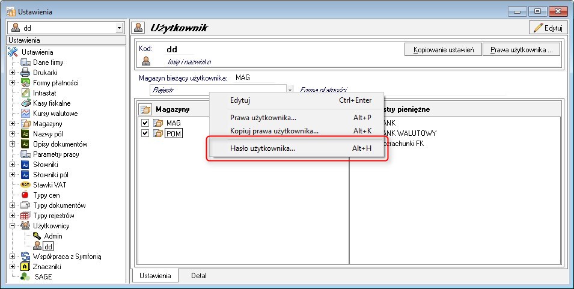Click the Magazyny tree icon

pos(25,124)
